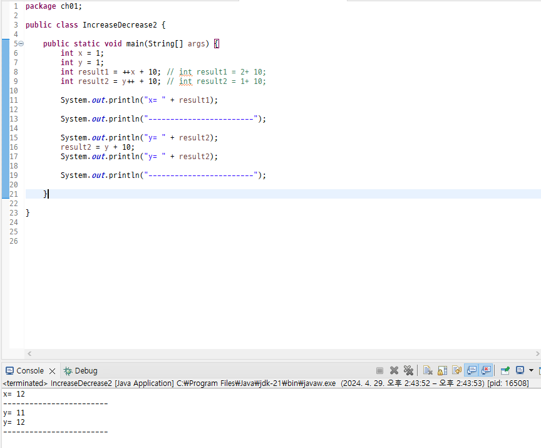Viewport: 541px width, 448px height.
Task: Open the Debug tab
Action: [80, 371]
